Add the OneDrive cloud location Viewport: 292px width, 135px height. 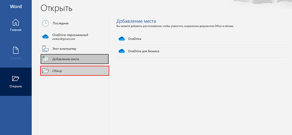tap(202, 39)
